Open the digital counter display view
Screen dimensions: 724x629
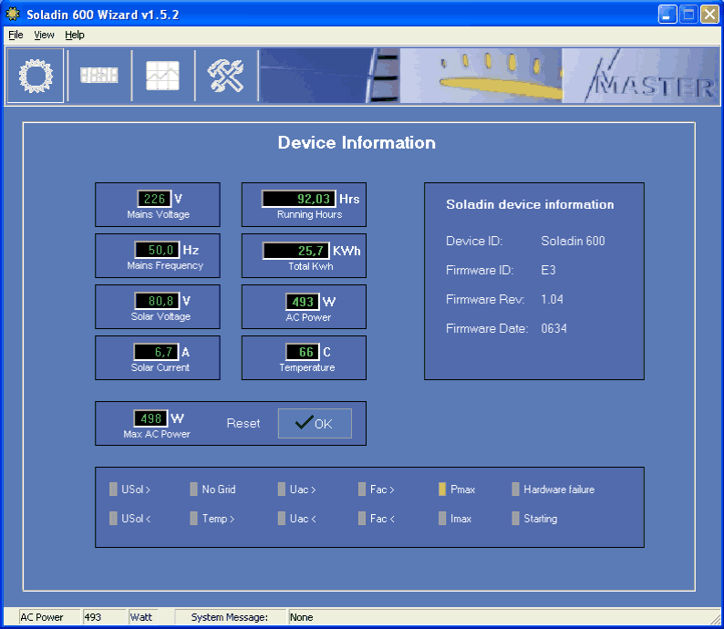(99, 76)
